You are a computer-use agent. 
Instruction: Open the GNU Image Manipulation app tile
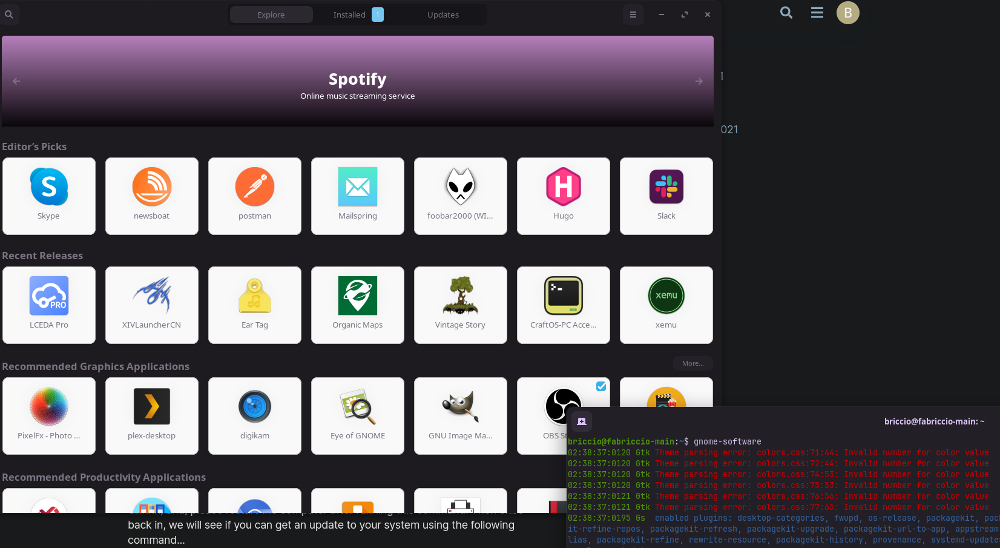461,416
